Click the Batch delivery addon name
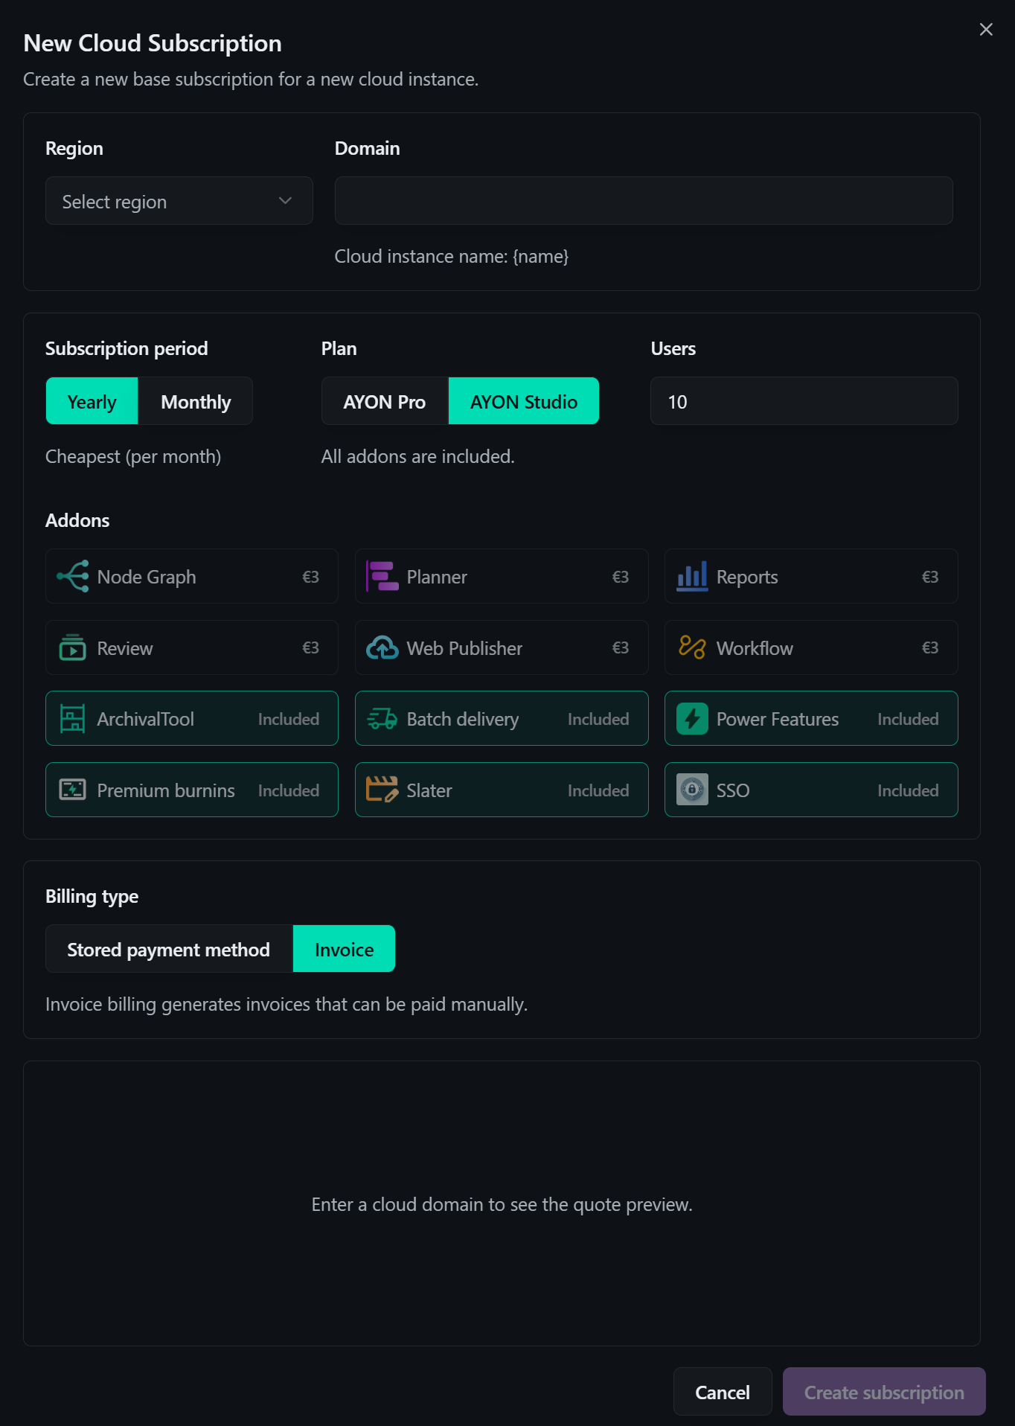Viewport: 1015px width, 1426px height. pos(463,719)
